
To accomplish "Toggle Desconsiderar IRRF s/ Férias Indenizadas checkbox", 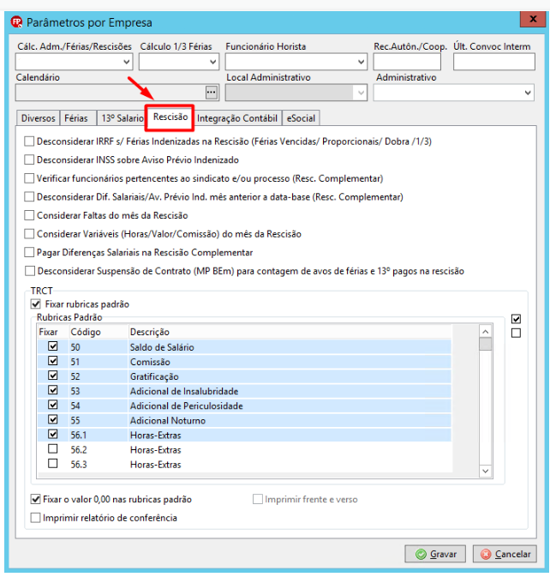I will point(29,141).
